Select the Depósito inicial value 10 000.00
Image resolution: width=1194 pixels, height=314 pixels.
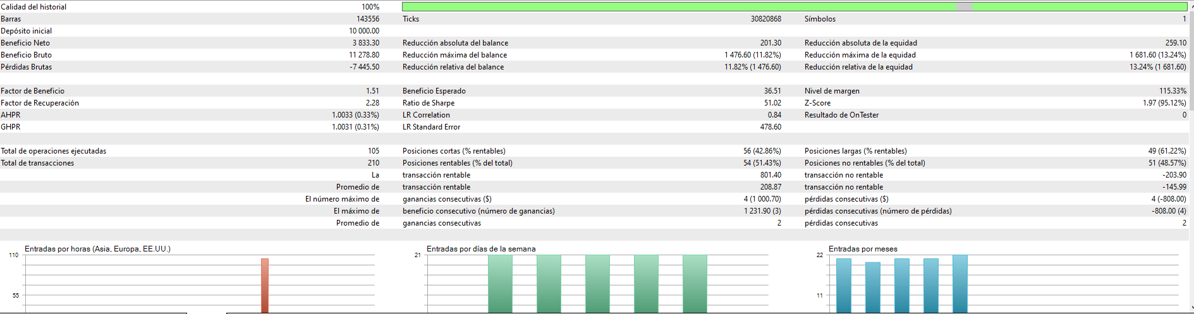(364, 31)
